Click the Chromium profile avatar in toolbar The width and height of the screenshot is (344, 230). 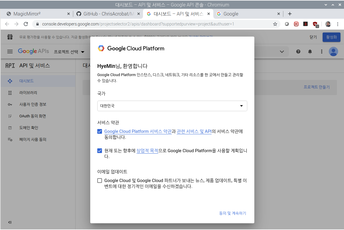pos(328,24)
